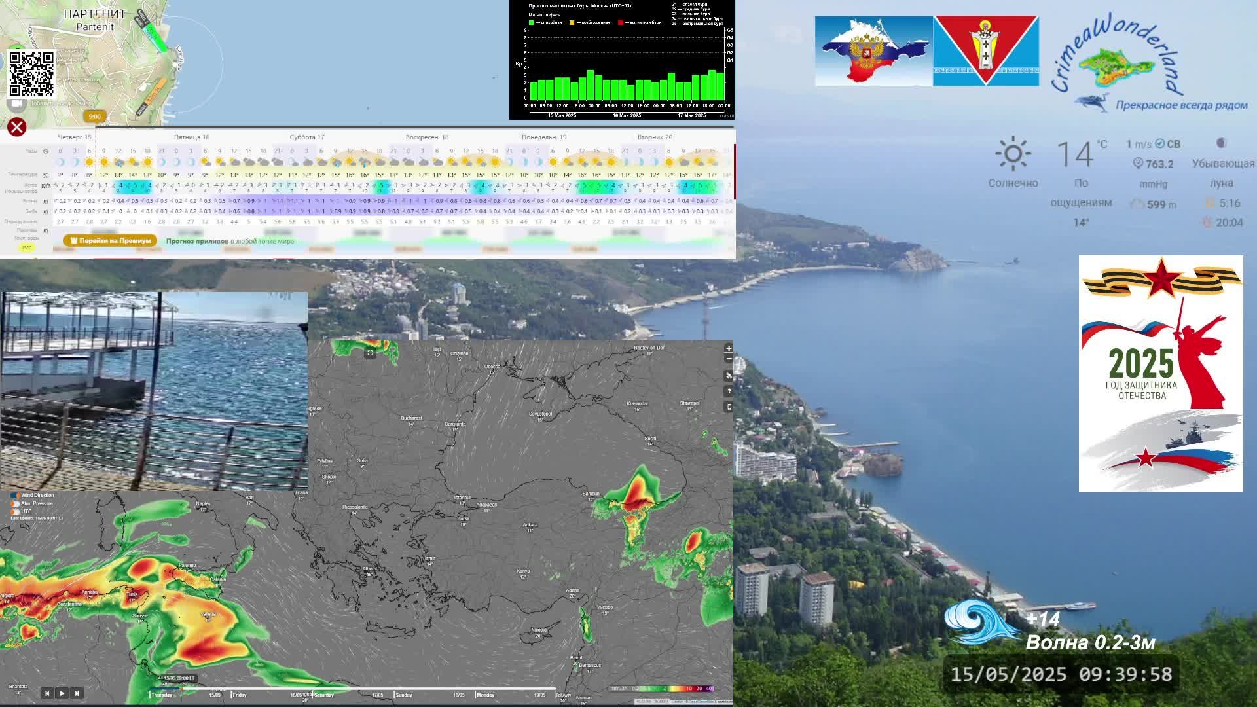Toggle the UTC time switch

15,511
